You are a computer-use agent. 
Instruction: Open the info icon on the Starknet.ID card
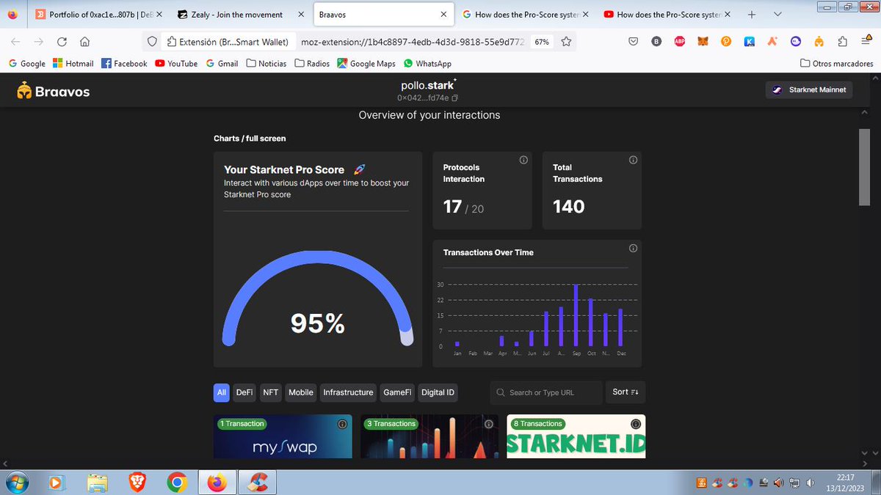coord(634,424)
